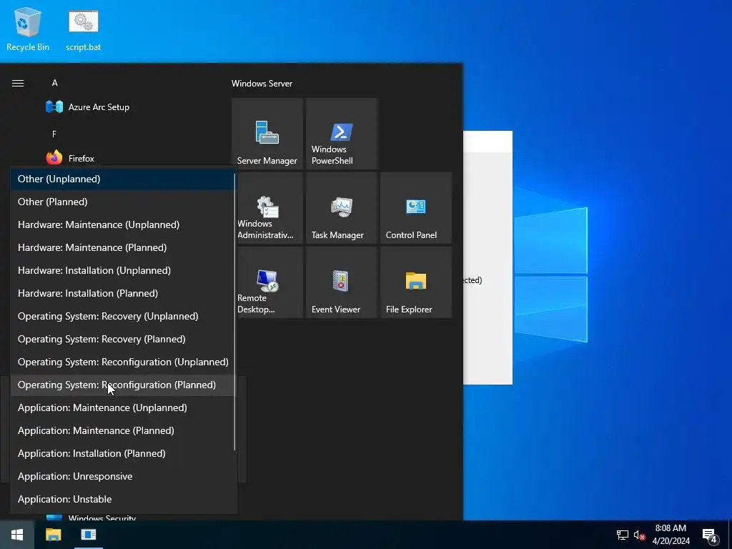
Task: Launch the Windows PowerShell tile
Action: tap(341, 134)
